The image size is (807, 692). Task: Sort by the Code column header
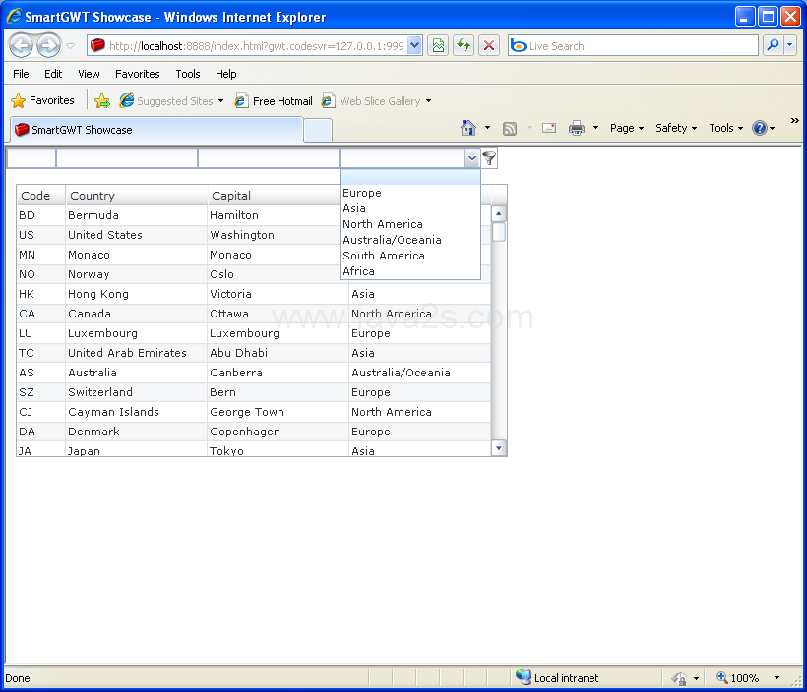click(x=40, y=196)
